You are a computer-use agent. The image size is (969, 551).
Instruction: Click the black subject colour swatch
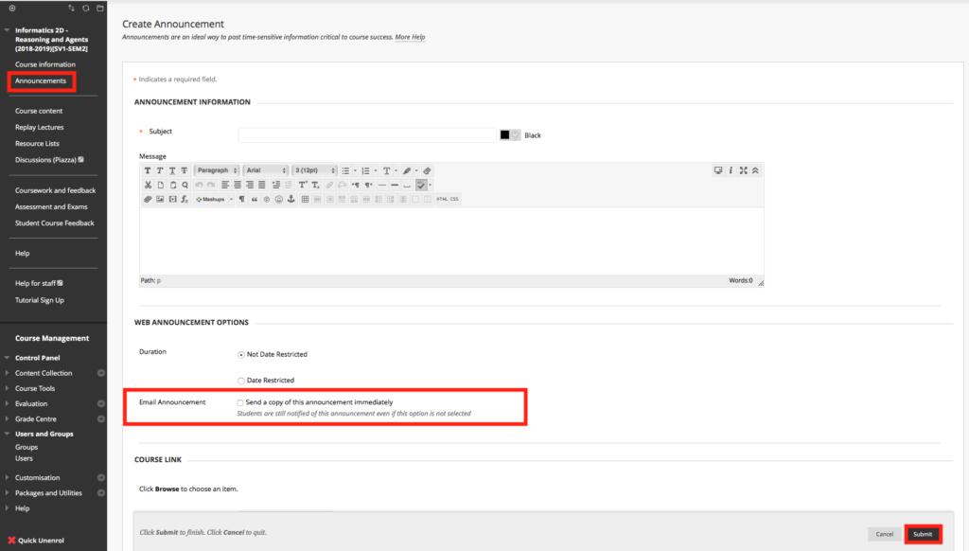pyautogui.click(x=505, y=134)
